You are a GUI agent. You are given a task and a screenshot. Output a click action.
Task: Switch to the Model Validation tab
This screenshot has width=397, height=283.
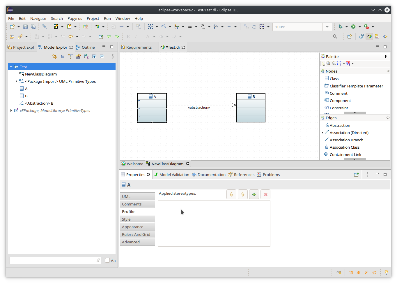(172, 175)
